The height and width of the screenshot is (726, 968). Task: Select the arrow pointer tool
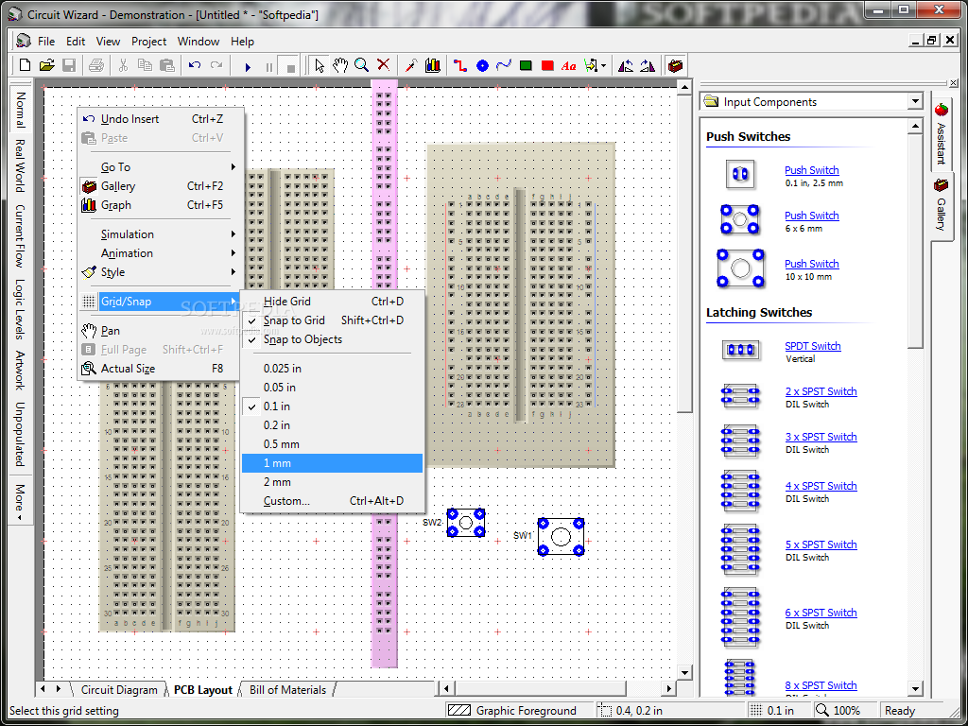[x=320, y=65]
